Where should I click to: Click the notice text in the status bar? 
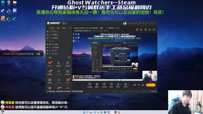coord(66,91)
